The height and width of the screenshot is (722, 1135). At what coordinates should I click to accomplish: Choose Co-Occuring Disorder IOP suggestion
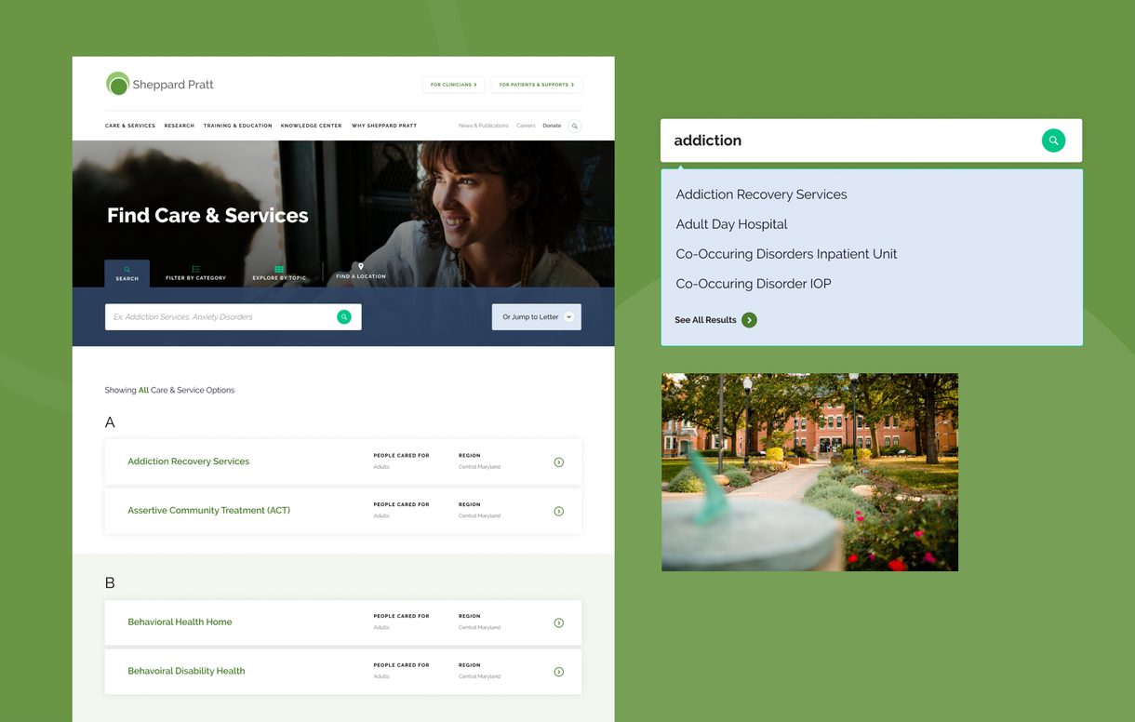tap(754, 284)
